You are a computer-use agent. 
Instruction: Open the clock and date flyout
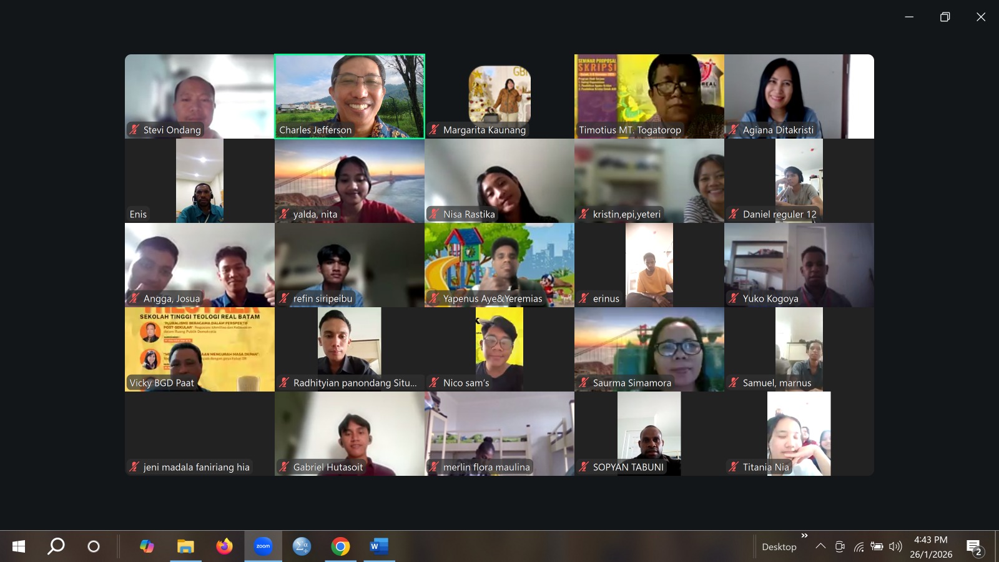[x=931, y=546]
